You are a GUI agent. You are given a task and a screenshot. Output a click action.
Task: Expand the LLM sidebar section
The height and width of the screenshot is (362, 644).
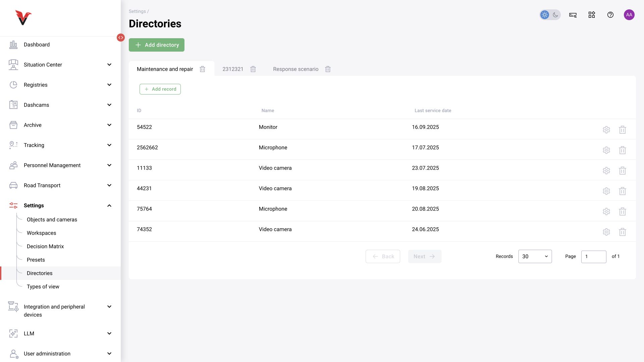(x=60, y=334)
